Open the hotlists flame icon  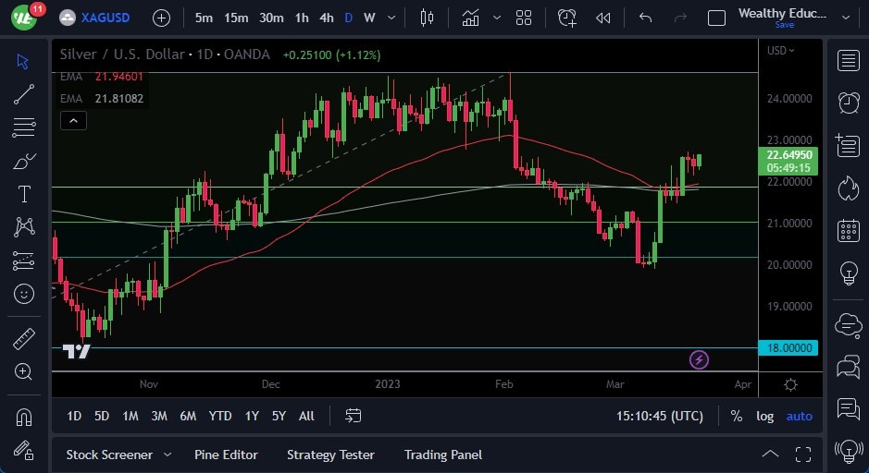click(x=848, y=188)
